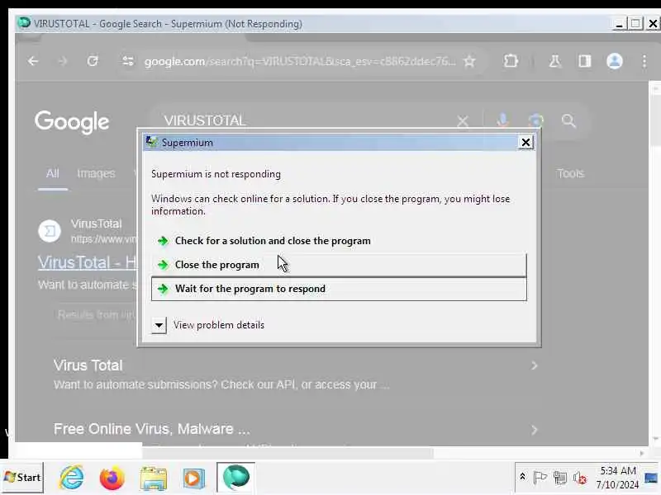Image resolution: width=661 pixels, height=495 pixels.
Task: Start voice search with microphone icon
Action: click(502, 120)
